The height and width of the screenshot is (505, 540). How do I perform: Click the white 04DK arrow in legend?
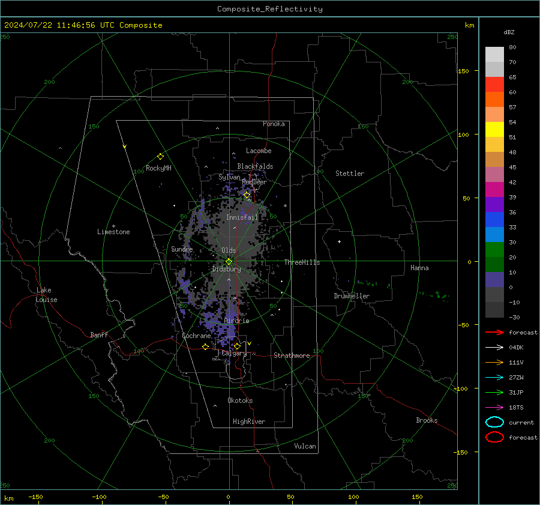494,347
